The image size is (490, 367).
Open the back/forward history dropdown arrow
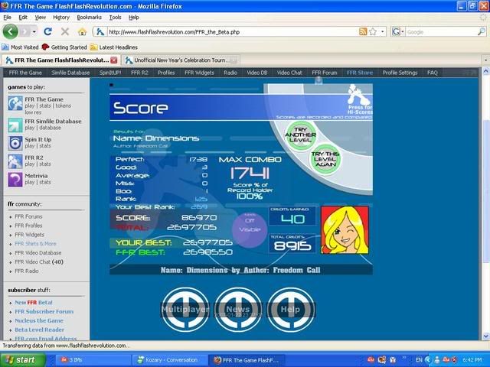pyautogui.click(x=32, y=32)
